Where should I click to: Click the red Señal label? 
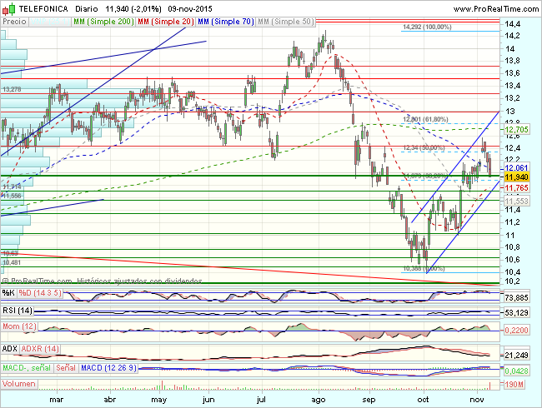pos(66,368)
